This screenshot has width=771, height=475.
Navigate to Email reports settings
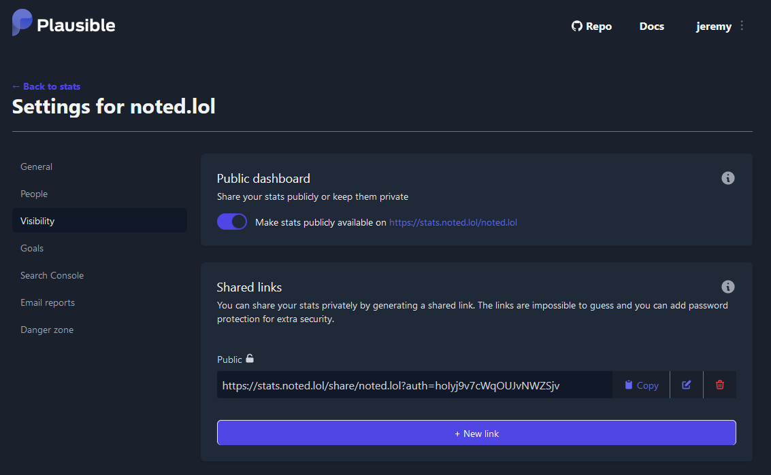pos(48,302)
